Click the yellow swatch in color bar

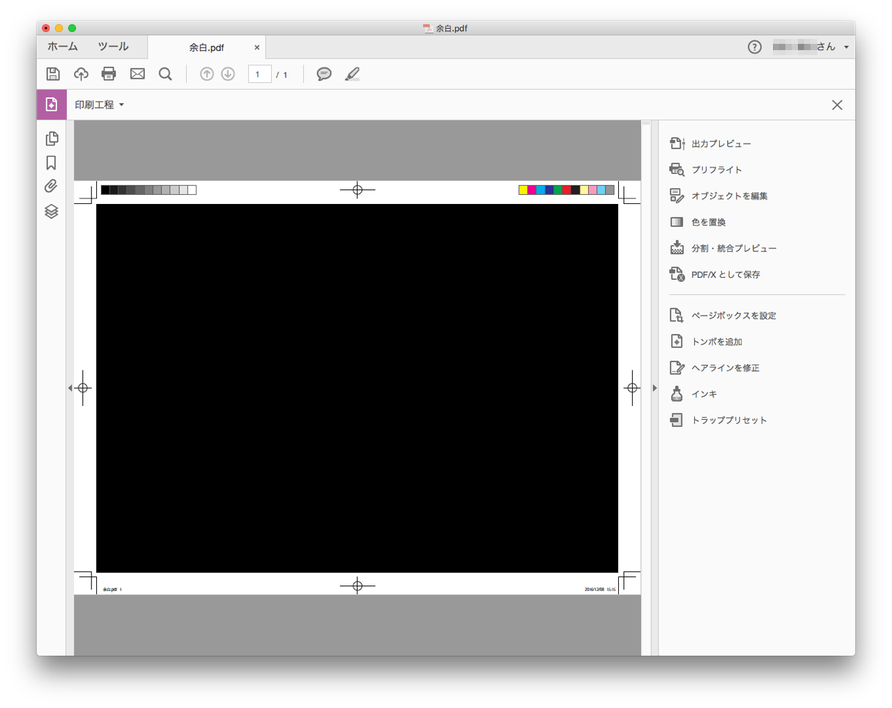(523, 190)
